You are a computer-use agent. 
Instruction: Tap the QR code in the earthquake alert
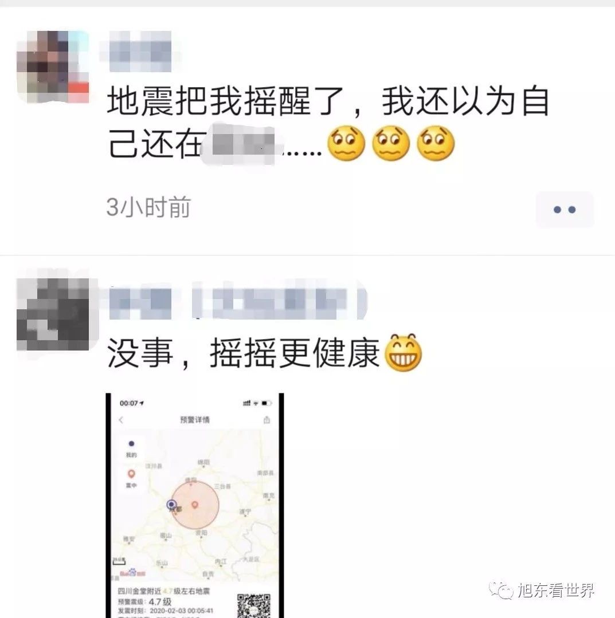pos(254,605)
